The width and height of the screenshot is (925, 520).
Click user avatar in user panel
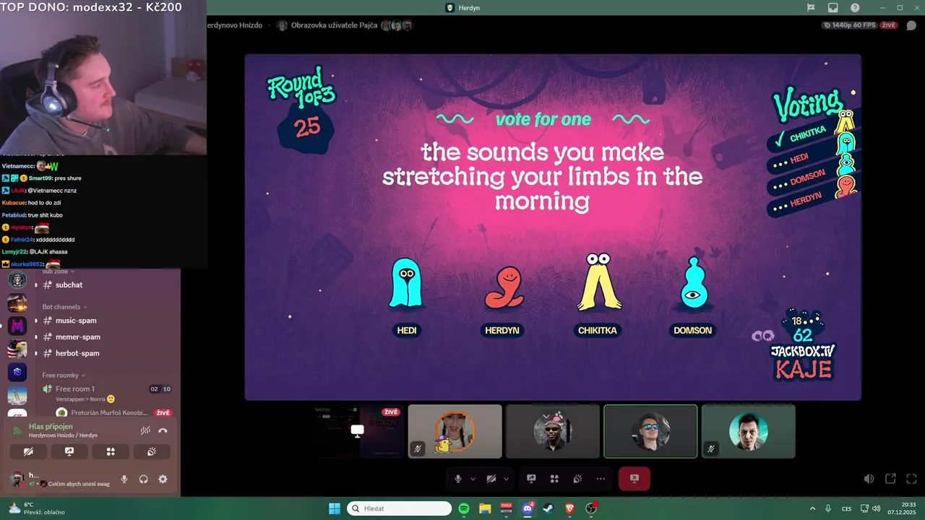[x=16, y=478]
